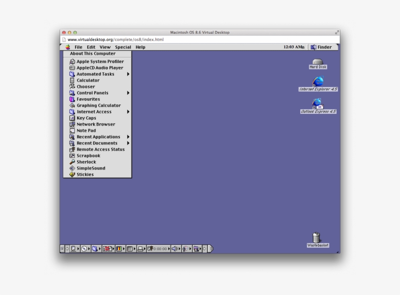Click the rainbow Apple logo in menu bar
This screenshot has width=400, height=295.
point(68,47)
